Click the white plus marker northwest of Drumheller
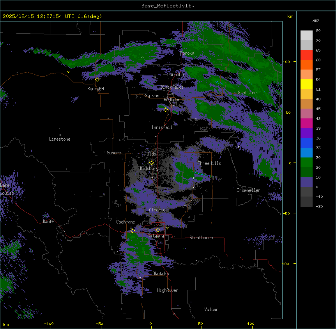The image size is (336, 329). pos(239,147)
